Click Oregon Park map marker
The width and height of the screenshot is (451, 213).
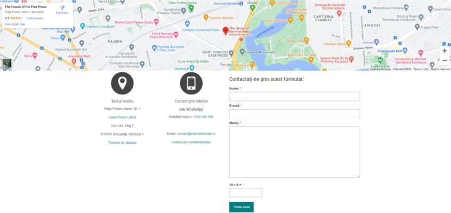tap(417, 27)
